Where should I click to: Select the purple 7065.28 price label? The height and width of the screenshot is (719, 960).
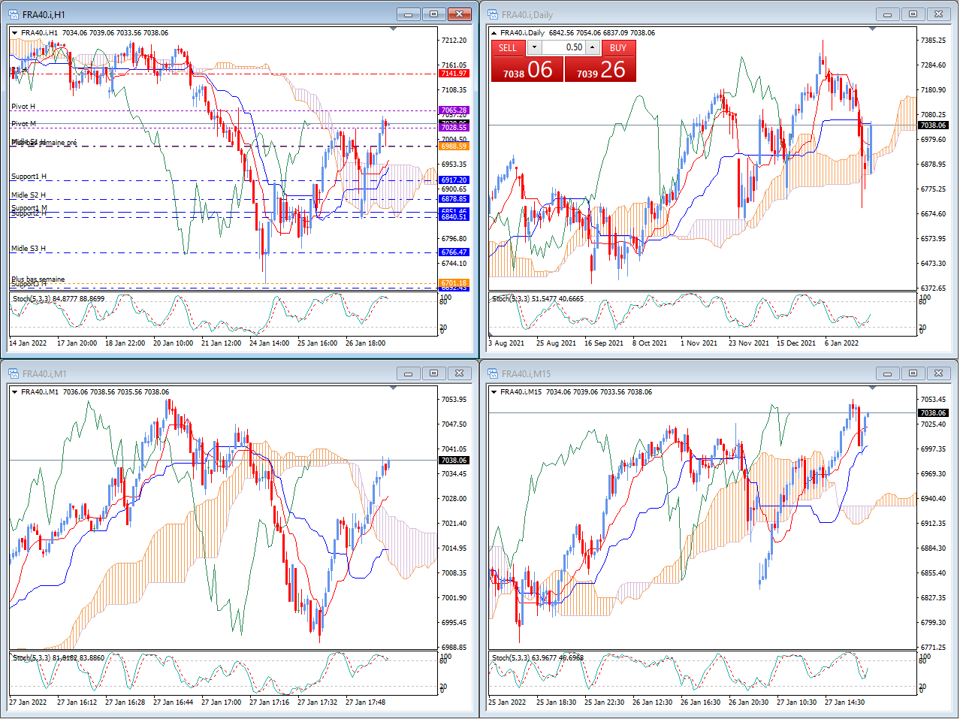(454, 110)
